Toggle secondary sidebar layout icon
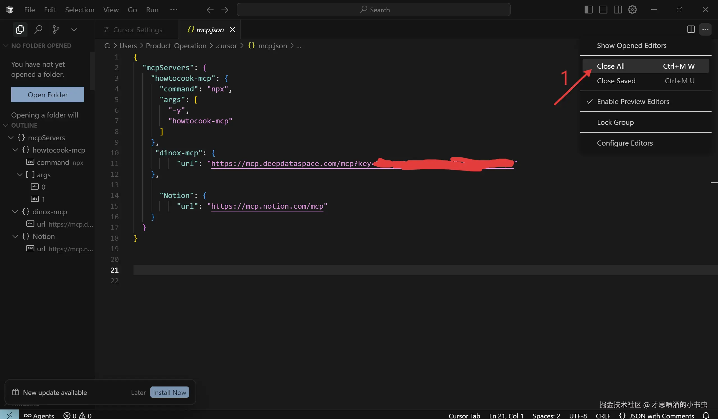 (617, 10)
